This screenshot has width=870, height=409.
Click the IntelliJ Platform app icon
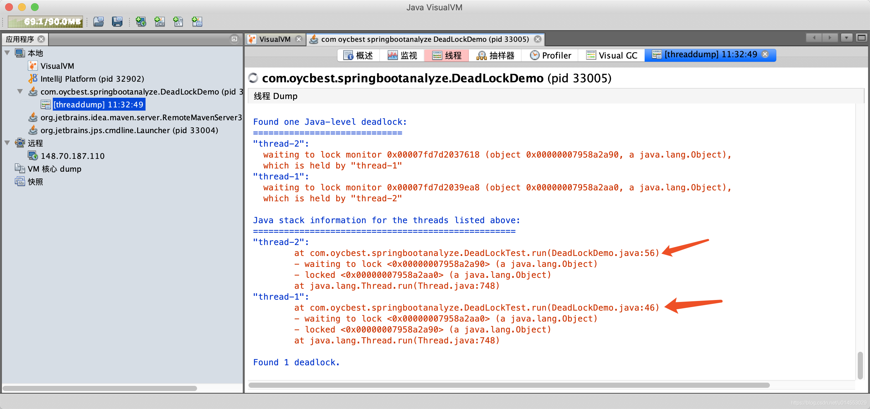tap(33, 78)
